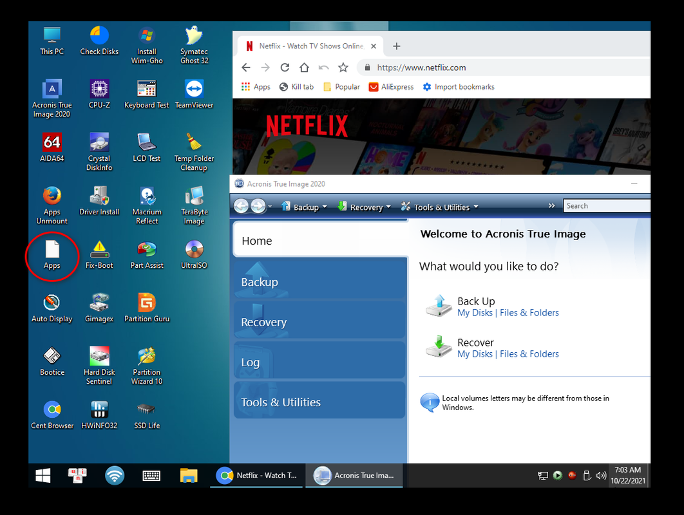Open the blank Apps file icon
Viewport: 684px width, 515px height.
coord(52,255)
